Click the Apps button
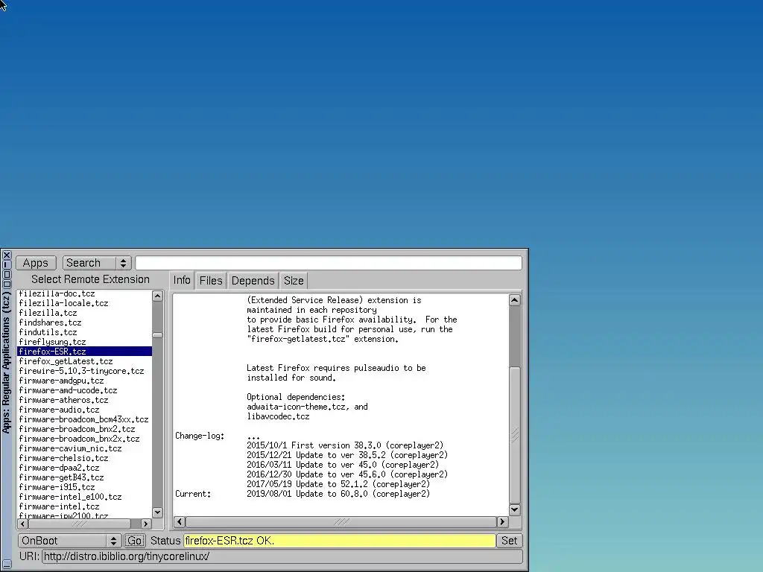The width and height of the screenshot is (763, 572). click(36, 263)
